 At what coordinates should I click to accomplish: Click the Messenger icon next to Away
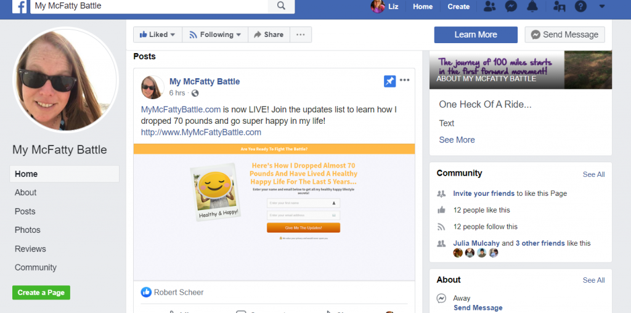441,298
